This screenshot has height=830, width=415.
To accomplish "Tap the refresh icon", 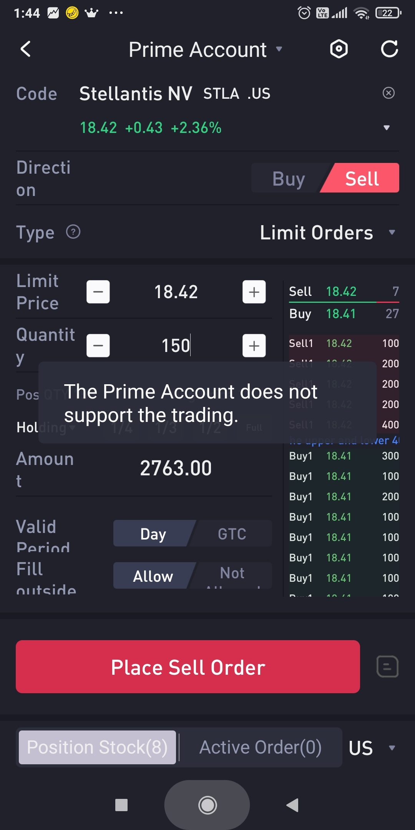I will [389, 49].
